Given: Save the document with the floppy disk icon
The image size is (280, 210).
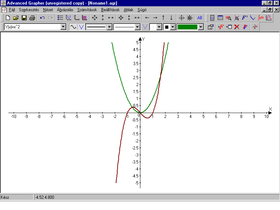Looking at the screenshot, I should [24, 18].
